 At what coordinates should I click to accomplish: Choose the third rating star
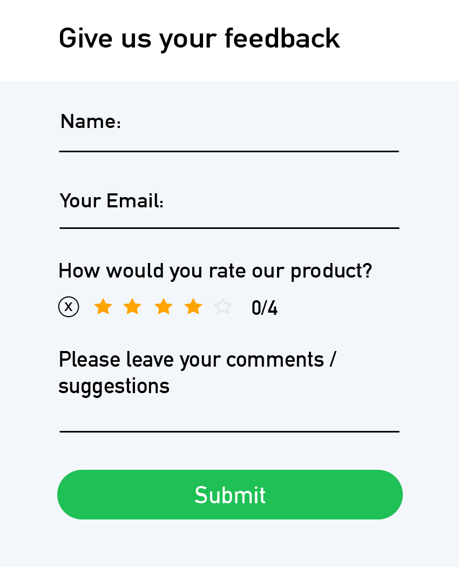(x=164, y=307)
